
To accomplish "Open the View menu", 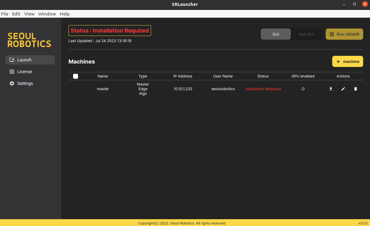I will tap(29, 14).
